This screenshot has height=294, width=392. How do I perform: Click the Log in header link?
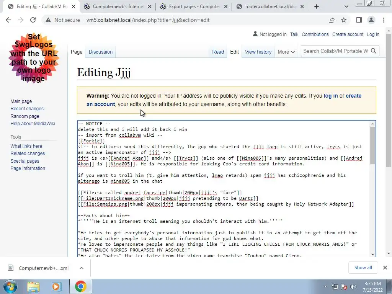(373, 34)
